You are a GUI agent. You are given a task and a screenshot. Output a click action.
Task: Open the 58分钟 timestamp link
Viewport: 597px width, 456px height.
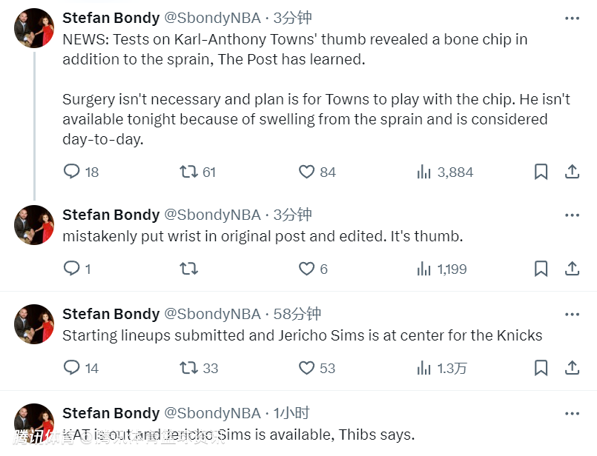(297, 314)
